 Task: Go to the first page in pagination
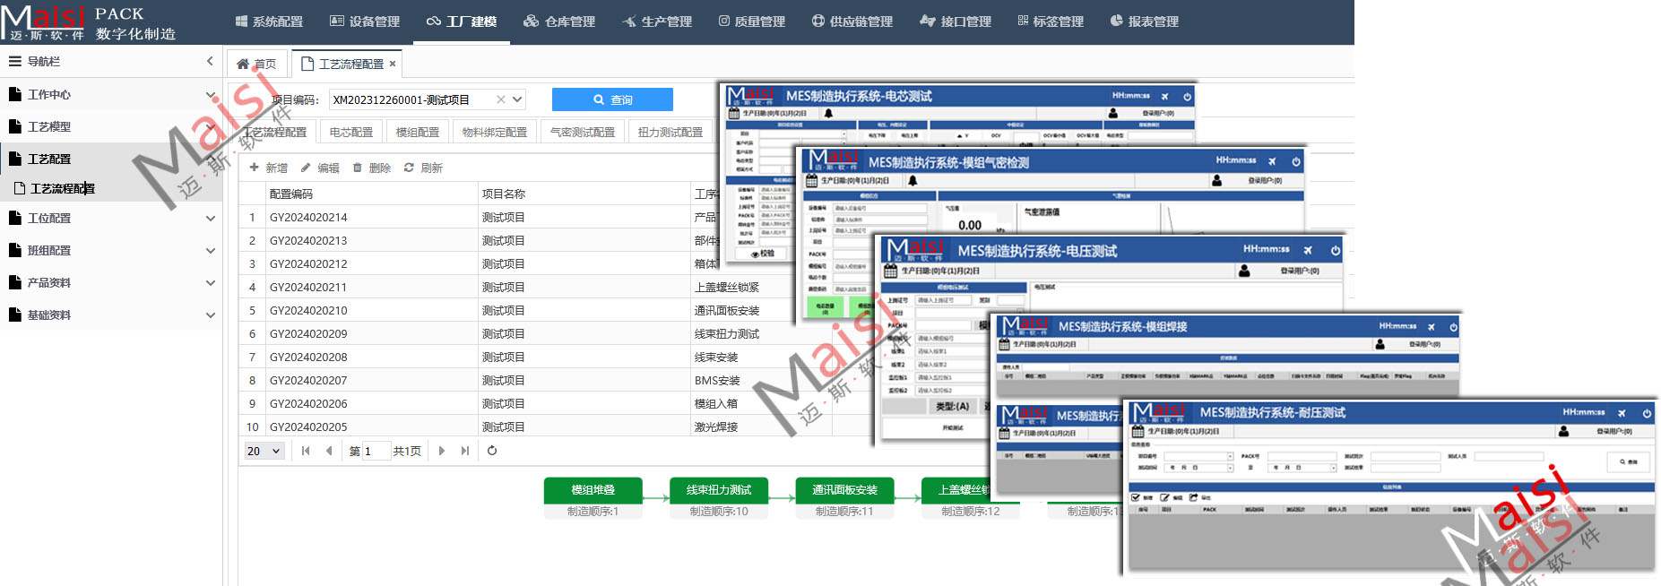pyautogui.click(x=306, y=451)
